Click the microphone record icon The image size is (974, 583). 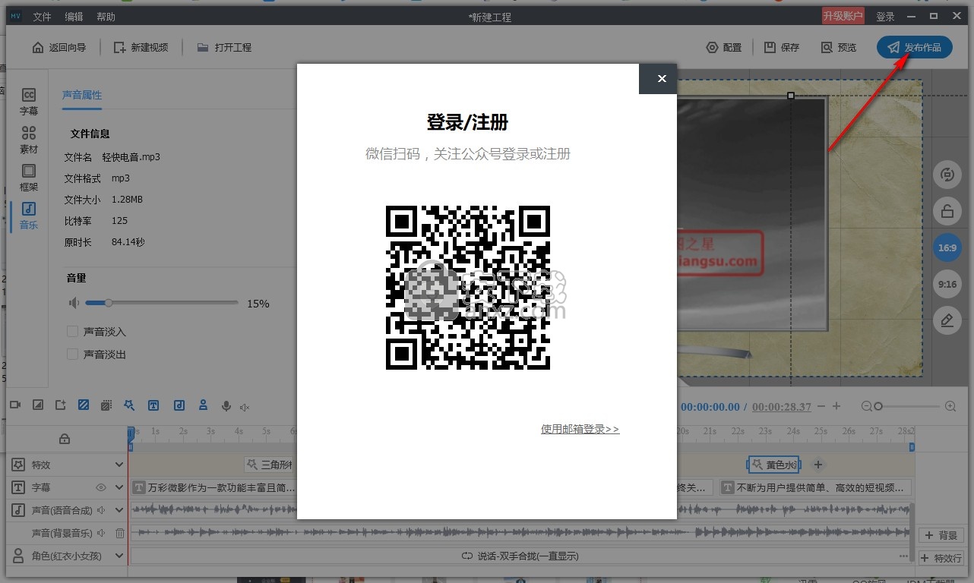(x=226, y=407)
